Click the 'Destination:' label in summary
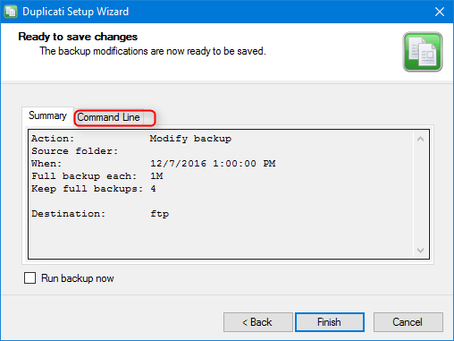 pos(69,214)
